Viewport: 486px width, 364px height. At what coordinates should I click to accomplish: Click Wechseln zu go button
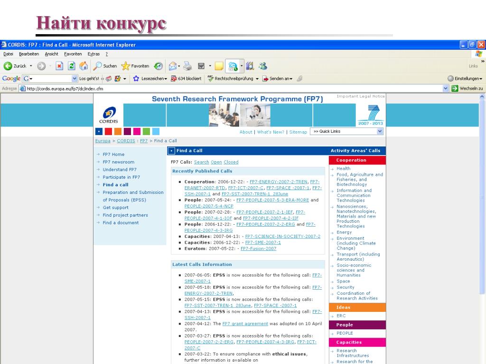(467, 89)
